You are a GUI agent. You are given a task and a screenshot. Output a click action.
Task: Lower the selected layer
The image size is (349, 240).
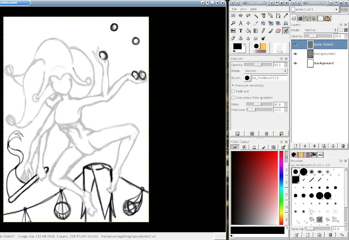(x=314, y=146)
